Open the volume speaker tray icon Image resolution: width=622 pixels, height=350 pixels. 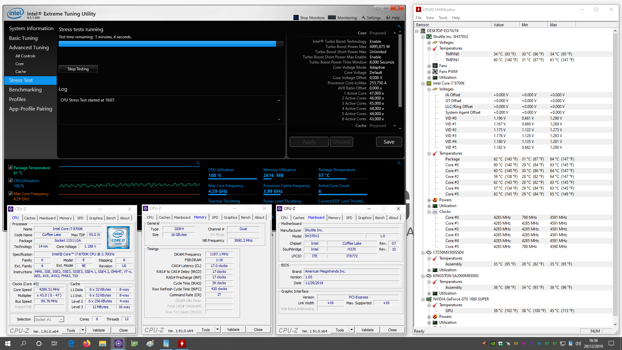578,344
